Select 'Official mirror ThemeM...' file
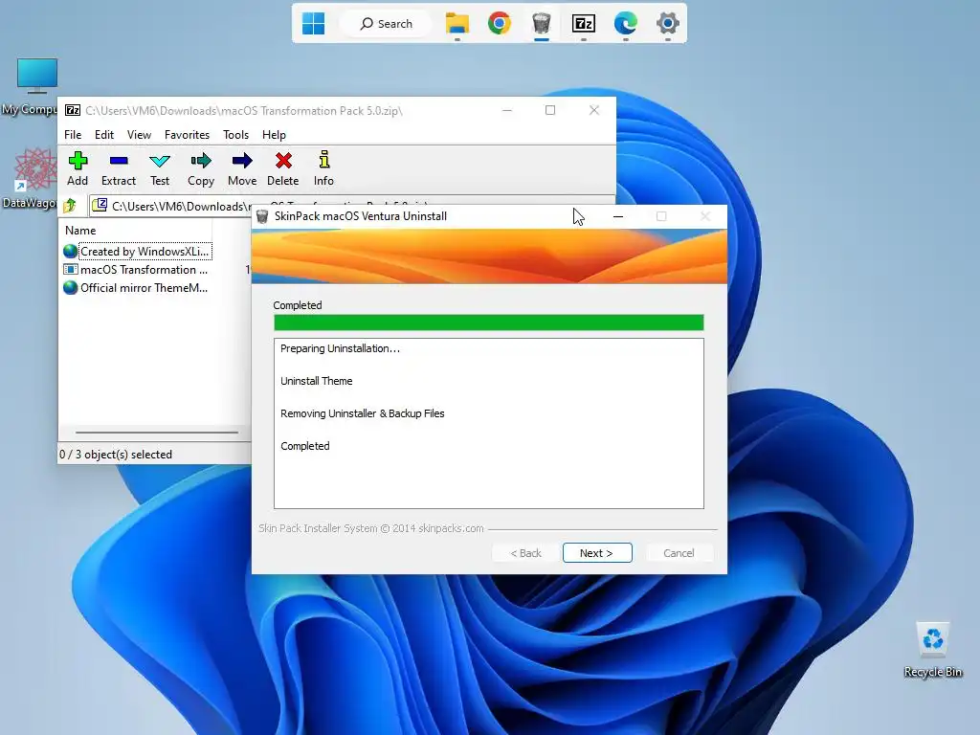Viewport: 980px width, 735px height. coord(136,287)
